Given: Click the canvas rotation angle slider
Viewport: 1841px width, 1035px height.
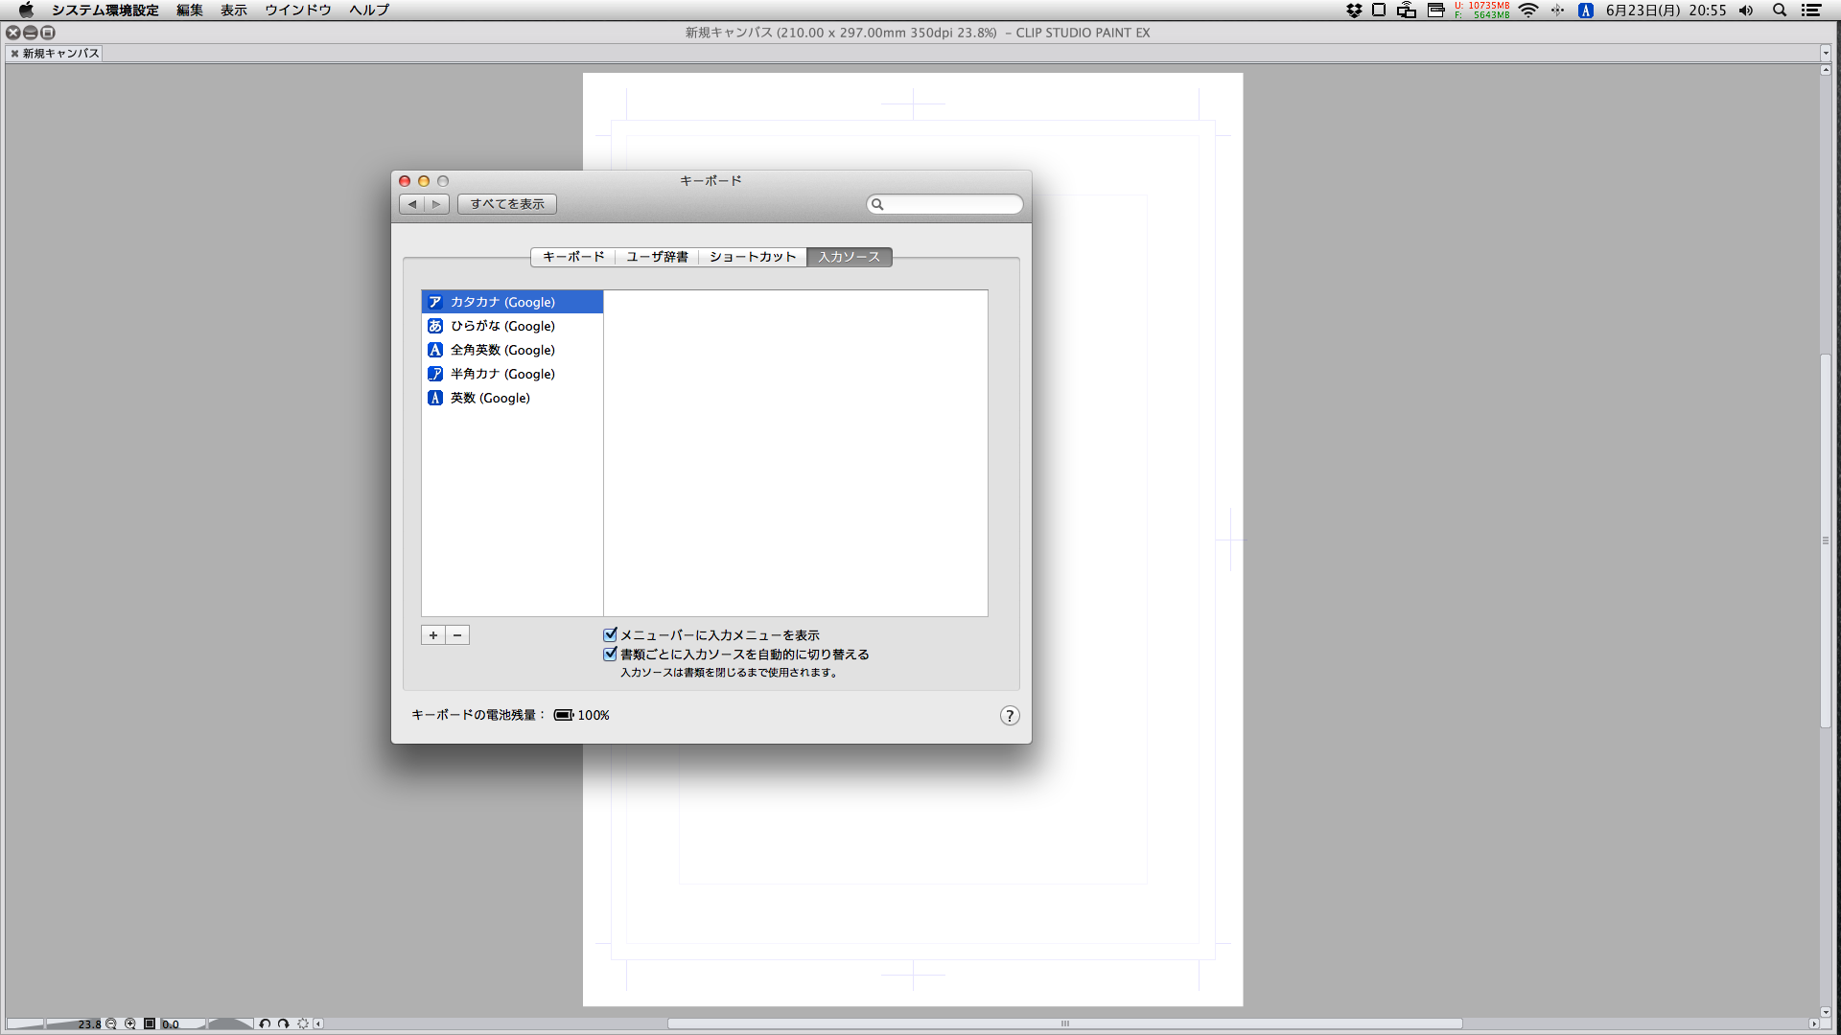Looking at the screenshot, I should (x=228, y=1023).
